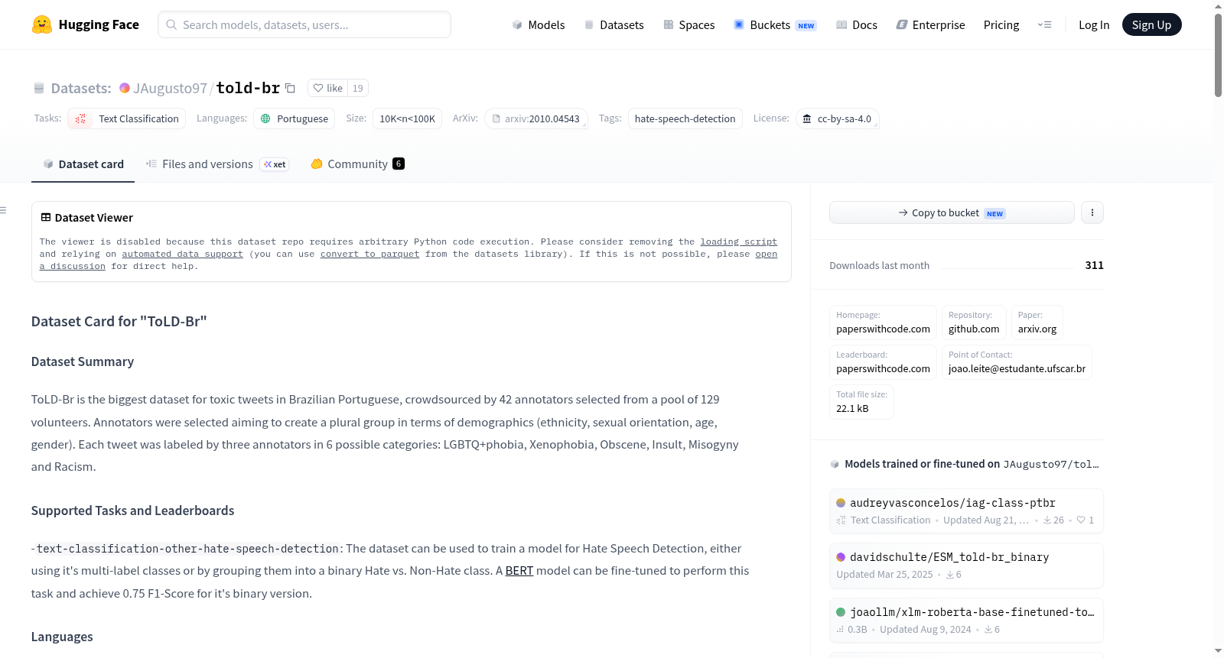This screenshot has width=1224, height=658.
Task: Open joaollm/xlm-roberta-base-finetuned model card
Action: (966, 620)
